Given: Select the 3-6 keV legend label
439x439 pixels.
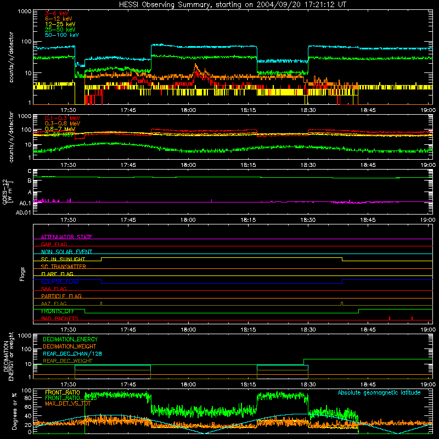Looking at the screenshot, I should 57,13.
